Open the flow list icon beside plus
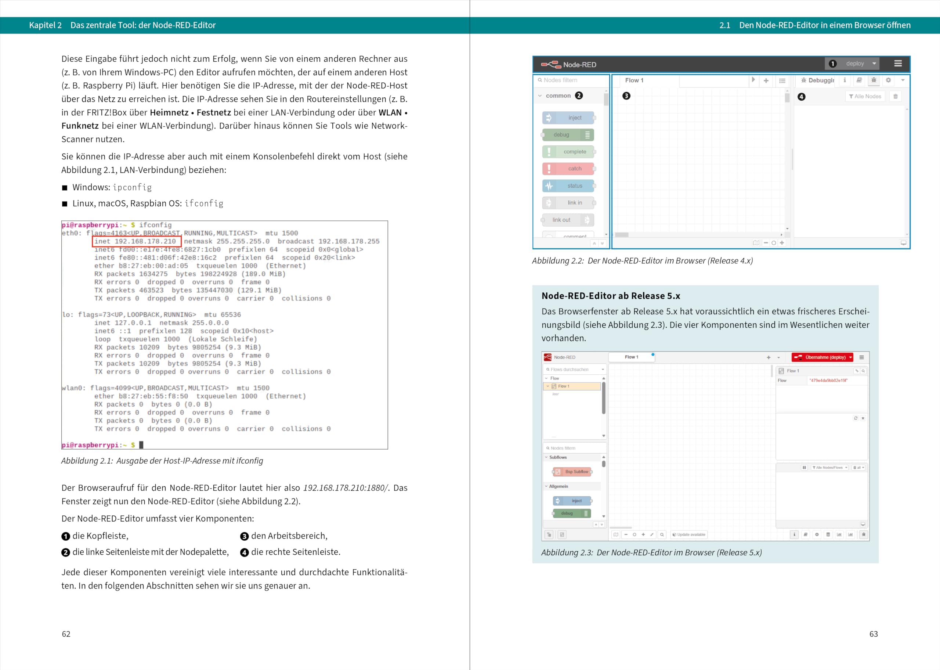940x670 pixels. (782, 80)
